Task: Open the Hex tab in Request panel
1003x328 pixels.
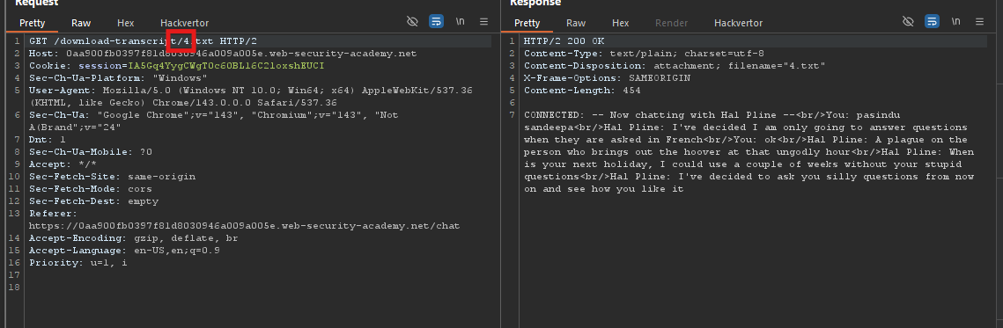Action: tap(125, 23)
